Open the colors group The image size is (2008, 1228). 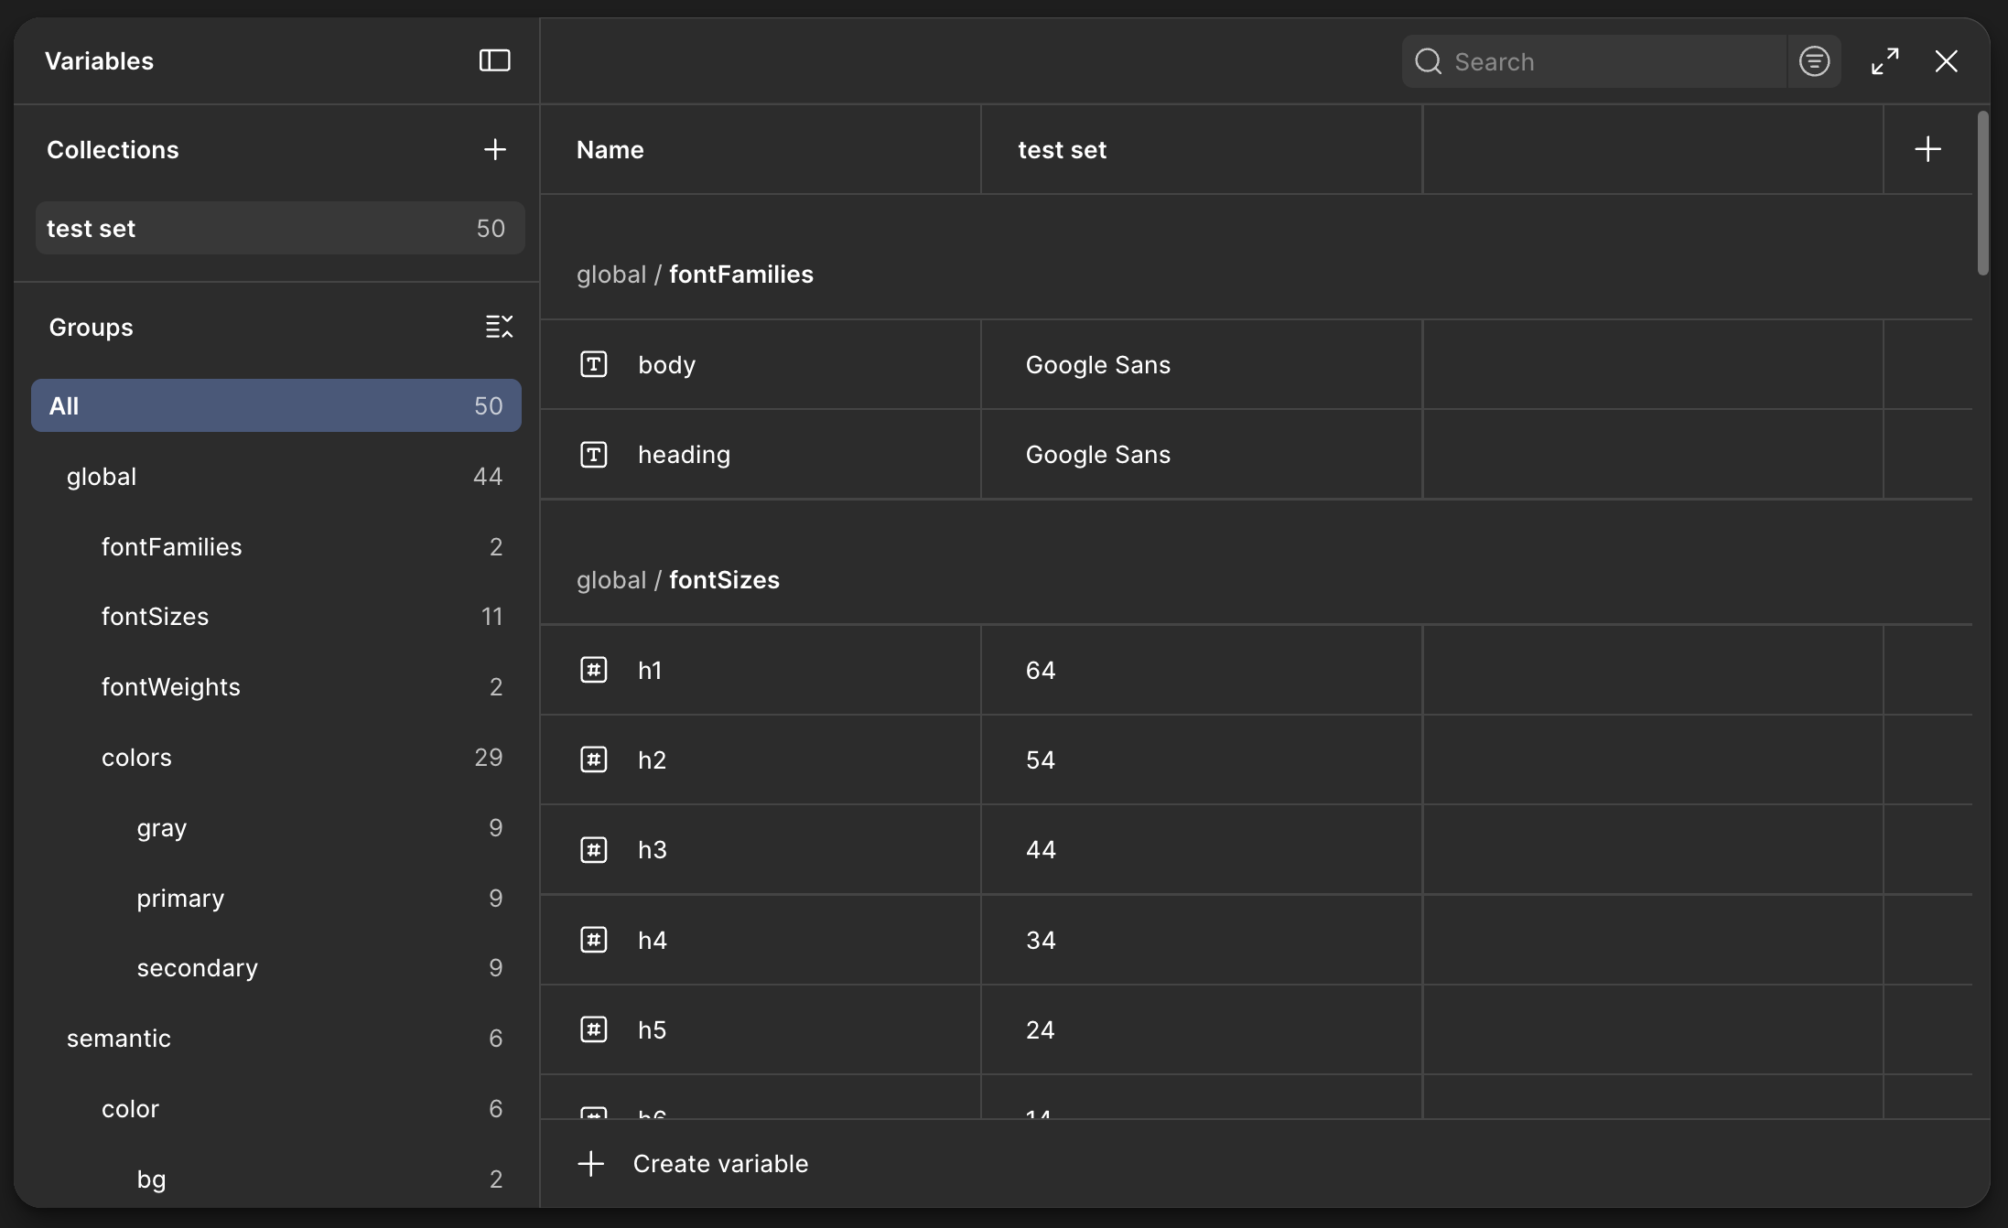276,757
